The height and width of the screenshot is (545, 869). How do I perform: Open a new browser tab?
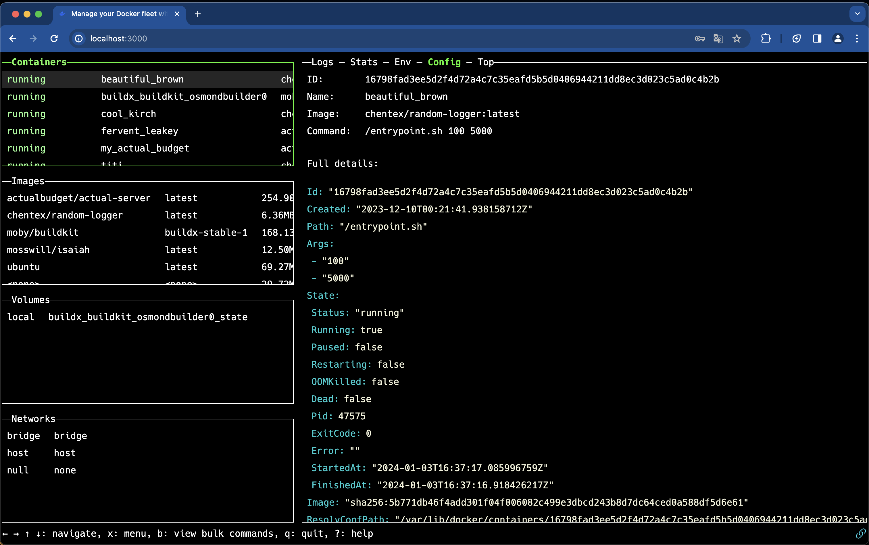pyautogui.click(x=197, y=14)
